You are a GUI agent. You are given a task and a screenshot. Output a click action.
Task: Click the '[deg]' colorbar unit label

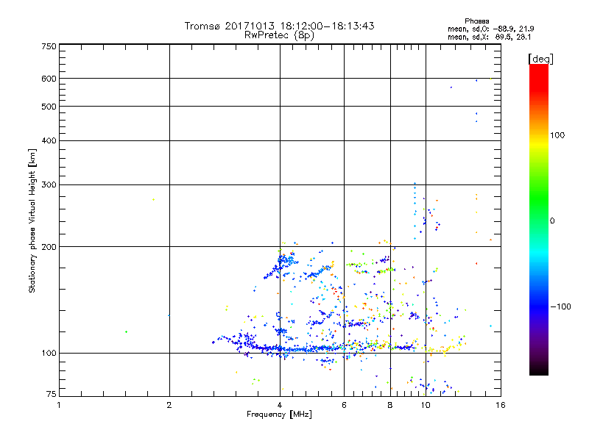coord(540,59)
